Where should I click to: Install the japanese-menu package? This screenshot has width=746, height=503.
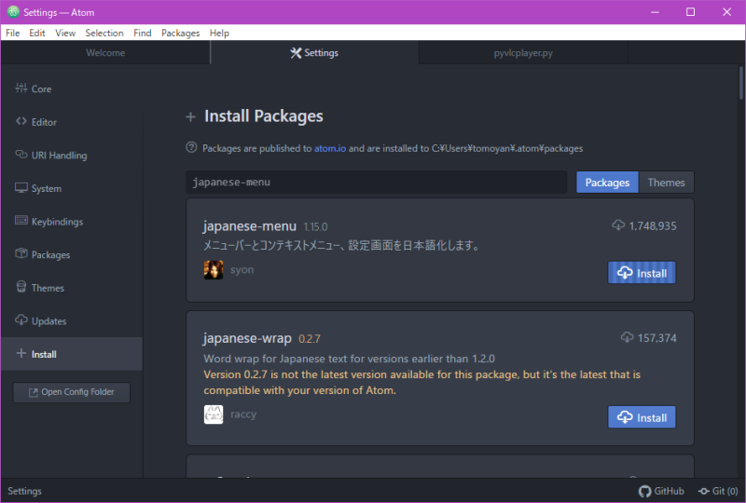(x=642, y=273)
